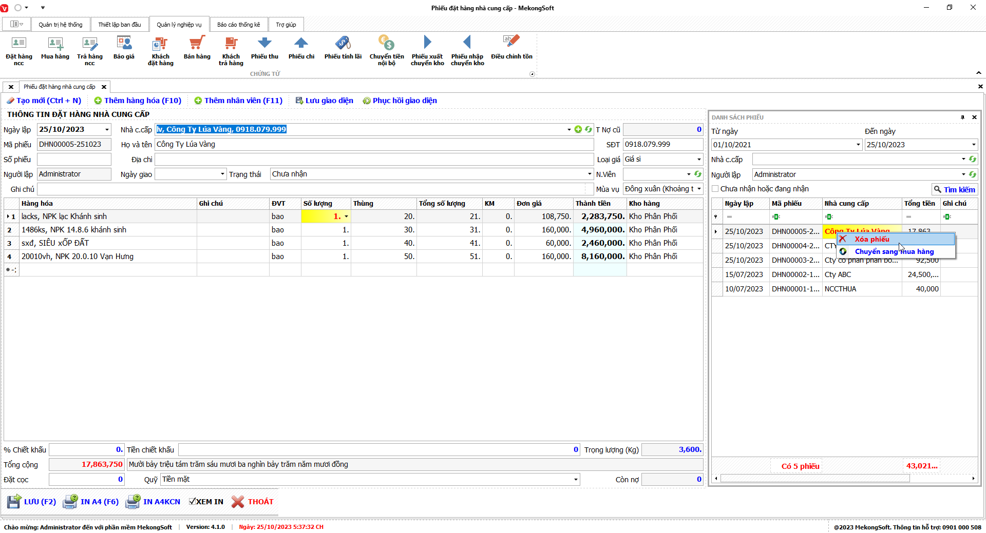986x533 pixels.
Task: Open the Loại giá dropdown
Action: [x=698, y=160]
